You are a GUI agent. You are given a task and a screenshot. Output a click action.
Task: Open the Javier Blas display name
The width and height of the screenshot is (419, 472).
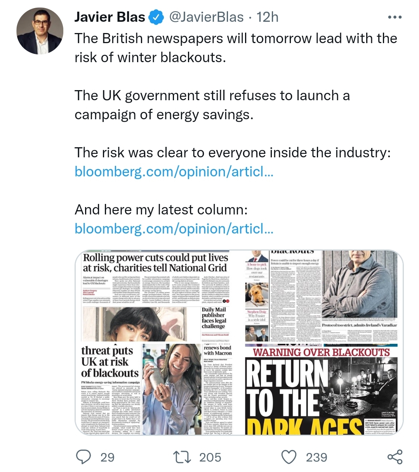[110, 17]
